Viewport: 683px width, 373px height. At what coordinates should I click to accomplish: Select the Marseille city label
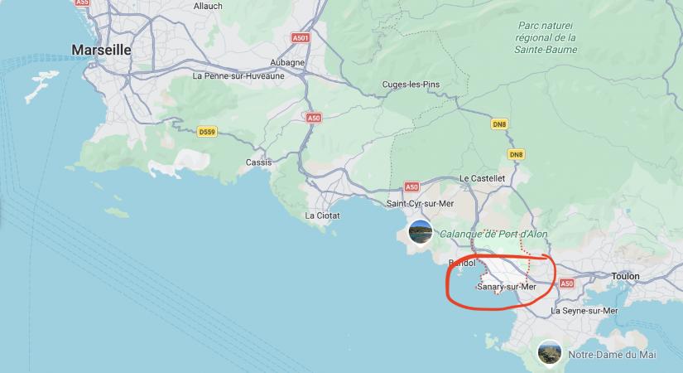pyautogui.click(x=101, y=50)
